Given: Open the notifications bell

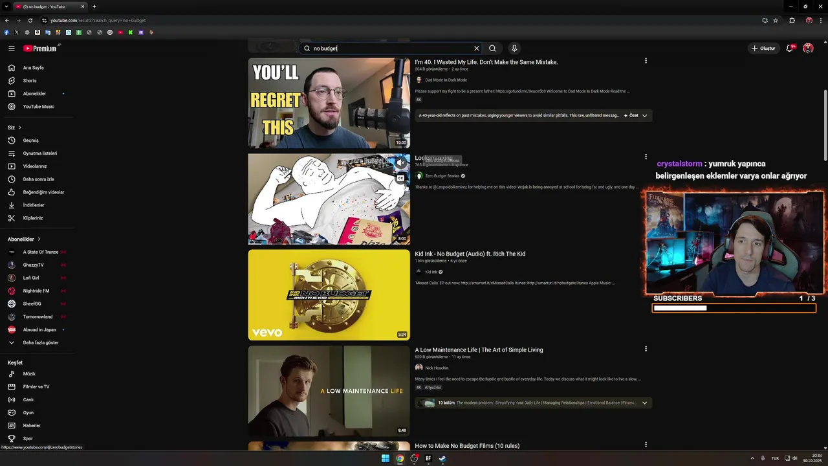Looking at the screenshot, I should [790, 49].
